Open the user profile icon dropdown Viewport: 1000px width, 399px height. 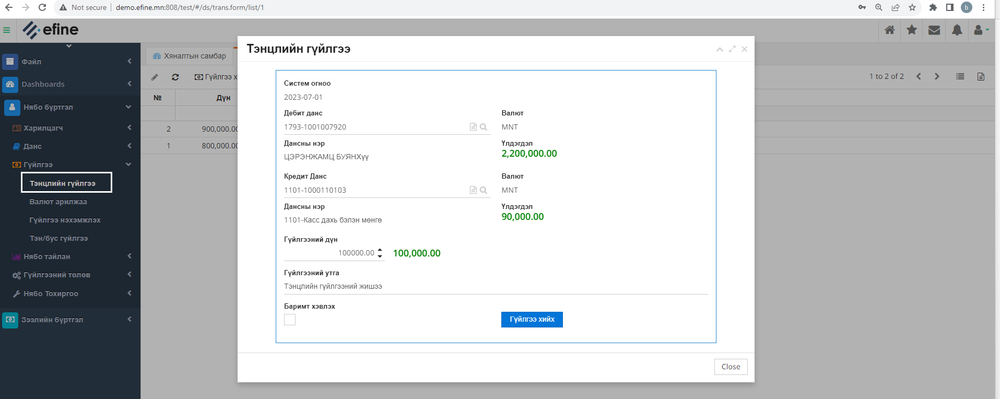pyautogui.click(x=981, y=30)
